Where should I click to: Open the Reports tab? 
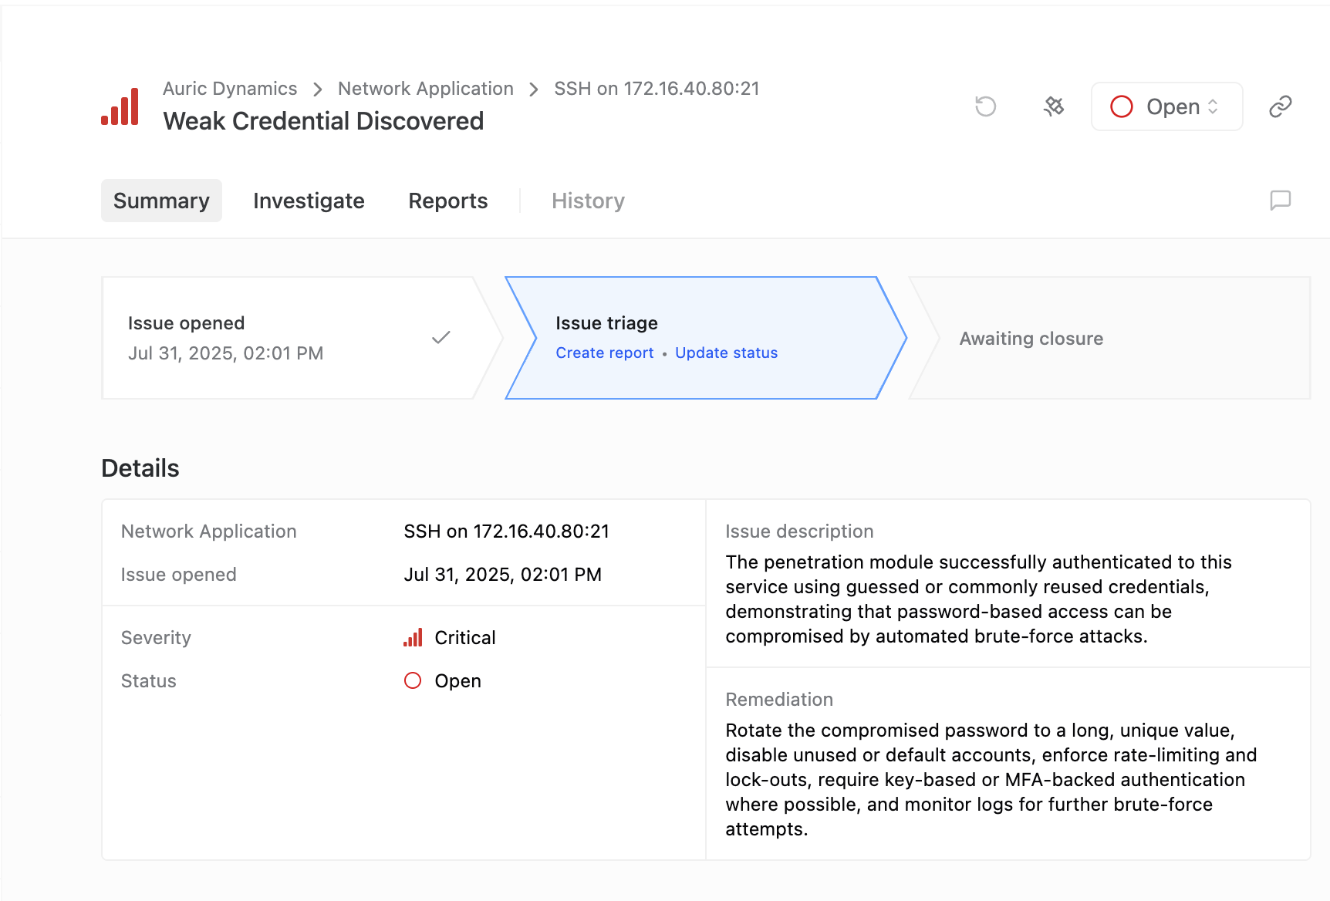pos(447,201)
